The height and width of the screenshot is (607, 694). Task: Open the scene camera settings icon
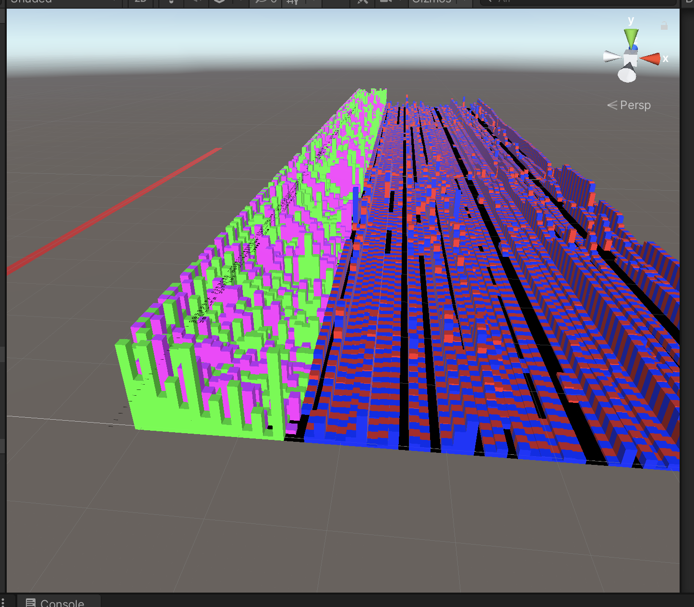coord(386,1)
